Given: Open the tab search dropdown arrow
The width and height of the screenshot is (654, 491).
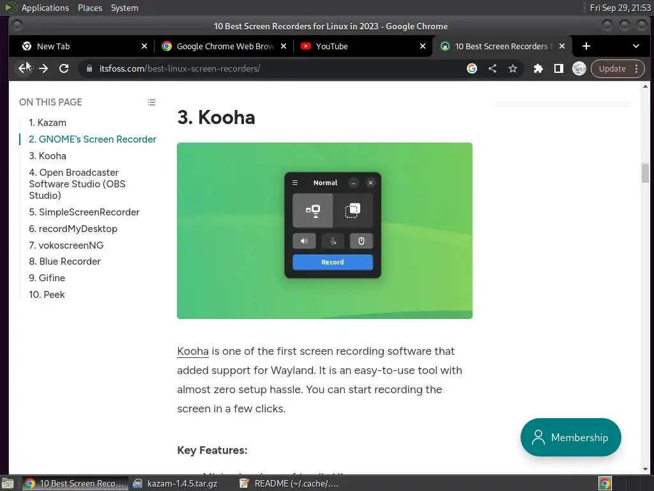Looking at the screenshot, I should [x=636, y=46].
